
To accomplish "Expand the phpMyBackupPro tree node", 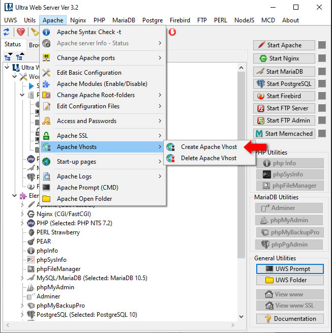I will [22, 306].
